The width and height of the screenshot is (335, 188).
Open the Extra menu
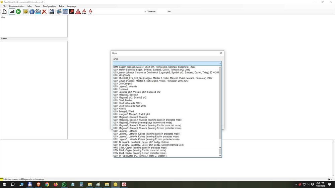point(61,6)
